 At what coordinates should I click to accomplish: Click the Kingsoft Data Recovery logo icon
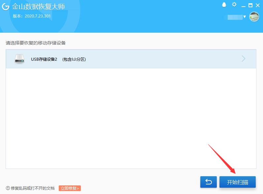pos(6,7)
